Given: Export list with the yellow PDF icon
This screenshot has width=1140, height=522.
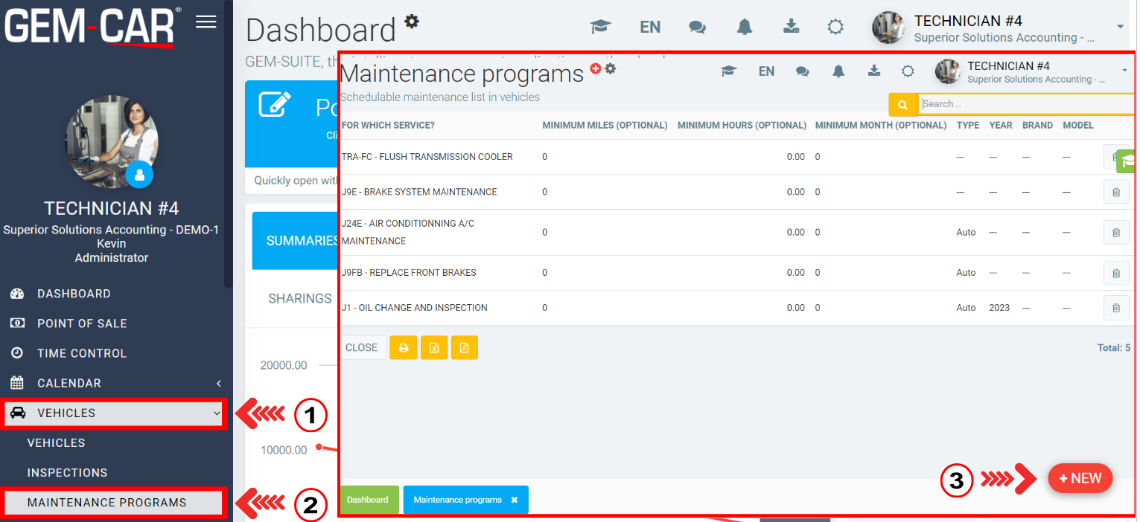Looking at the screenshot, I should click(464, 347).
